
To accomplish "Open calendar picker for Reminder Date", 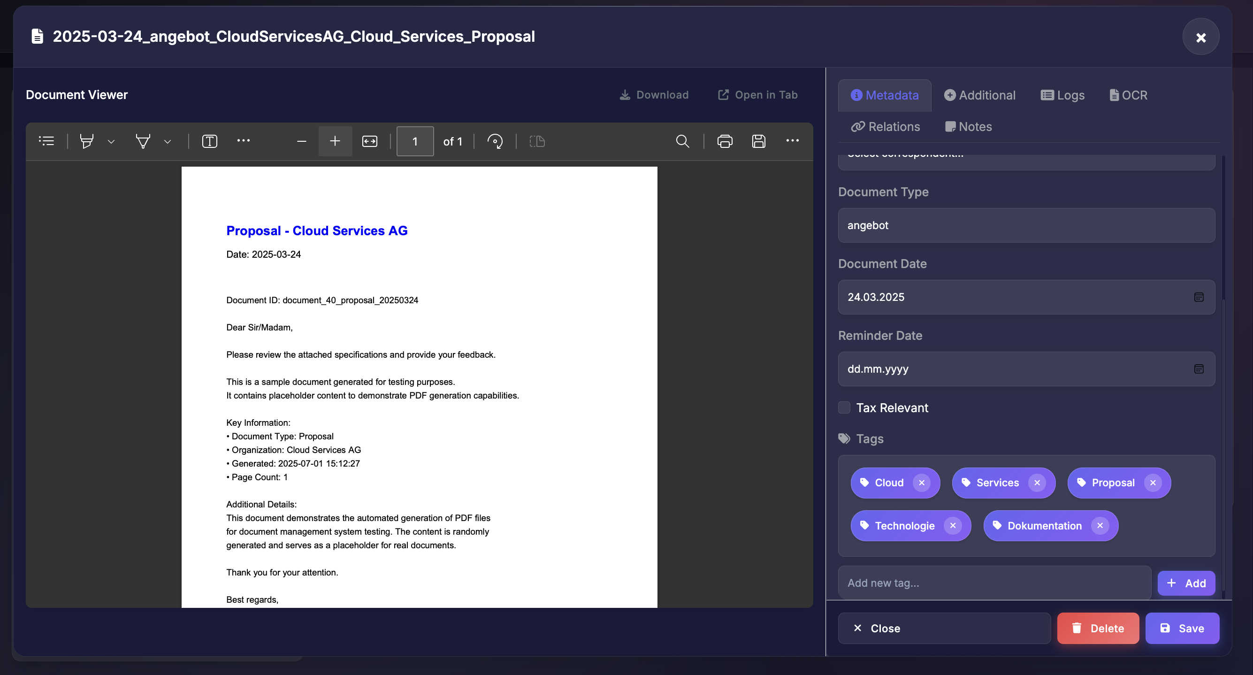I will click(x=1199, y=369).
